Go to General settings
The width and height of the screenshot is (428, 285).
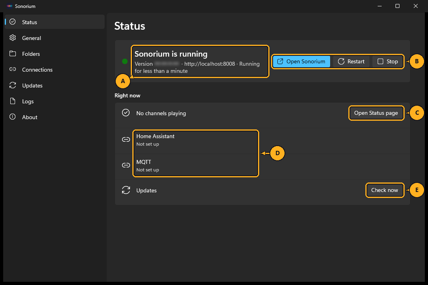click(x=55, y=38)
